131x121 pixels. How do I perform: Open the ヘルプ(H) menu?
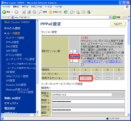click(58, 7)
